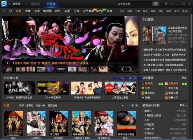Select the first pagination dot in 电影 section
193x140 pixels.
click(122, 106)
